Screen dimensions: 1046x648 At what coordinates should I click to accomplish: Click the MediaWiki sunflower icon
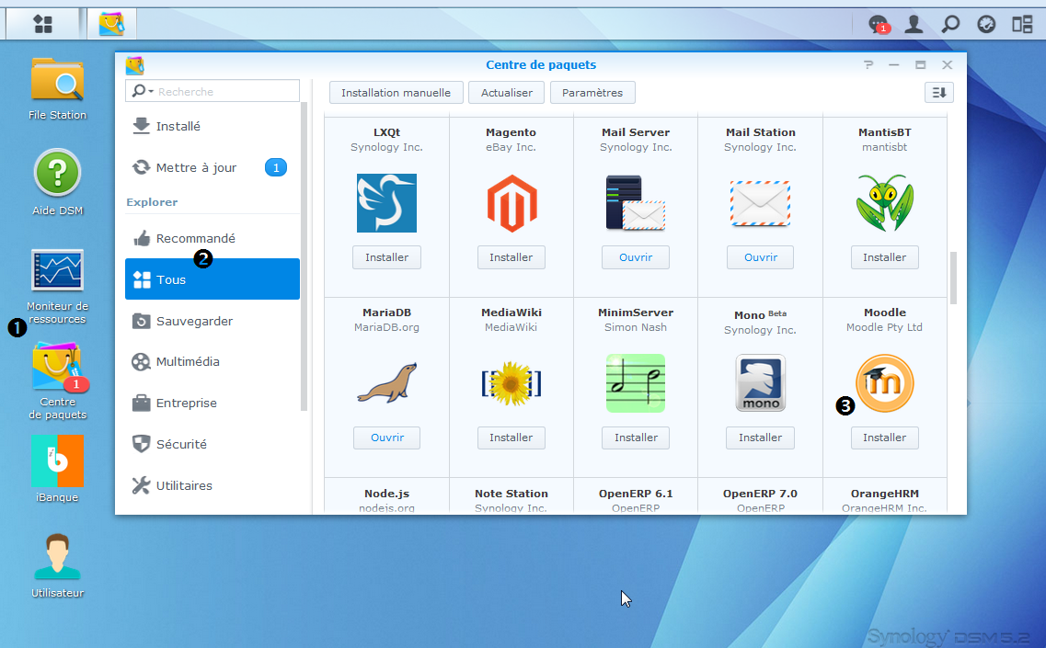click(511, 383)
